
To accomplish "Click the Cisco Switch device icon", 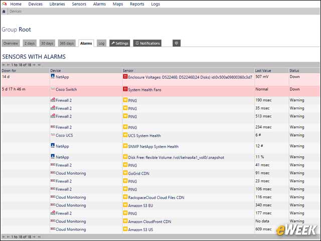I will coord(53,89).
